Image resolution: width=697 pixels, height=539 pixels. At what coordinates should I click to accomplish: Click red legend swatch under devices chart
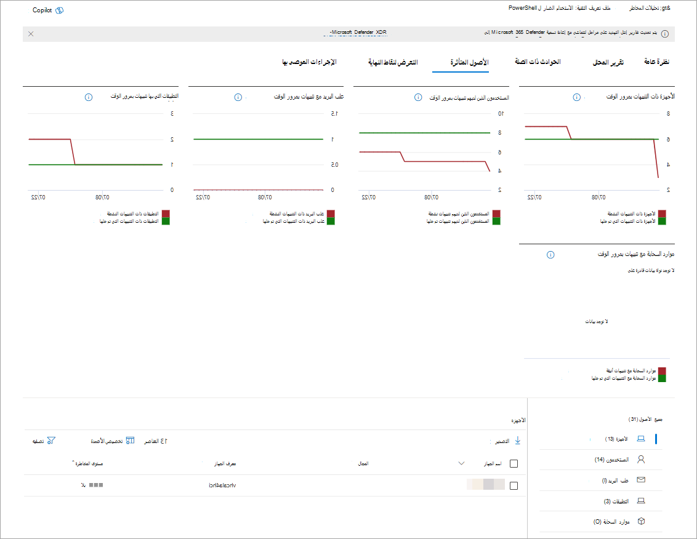tap(662, 214)
